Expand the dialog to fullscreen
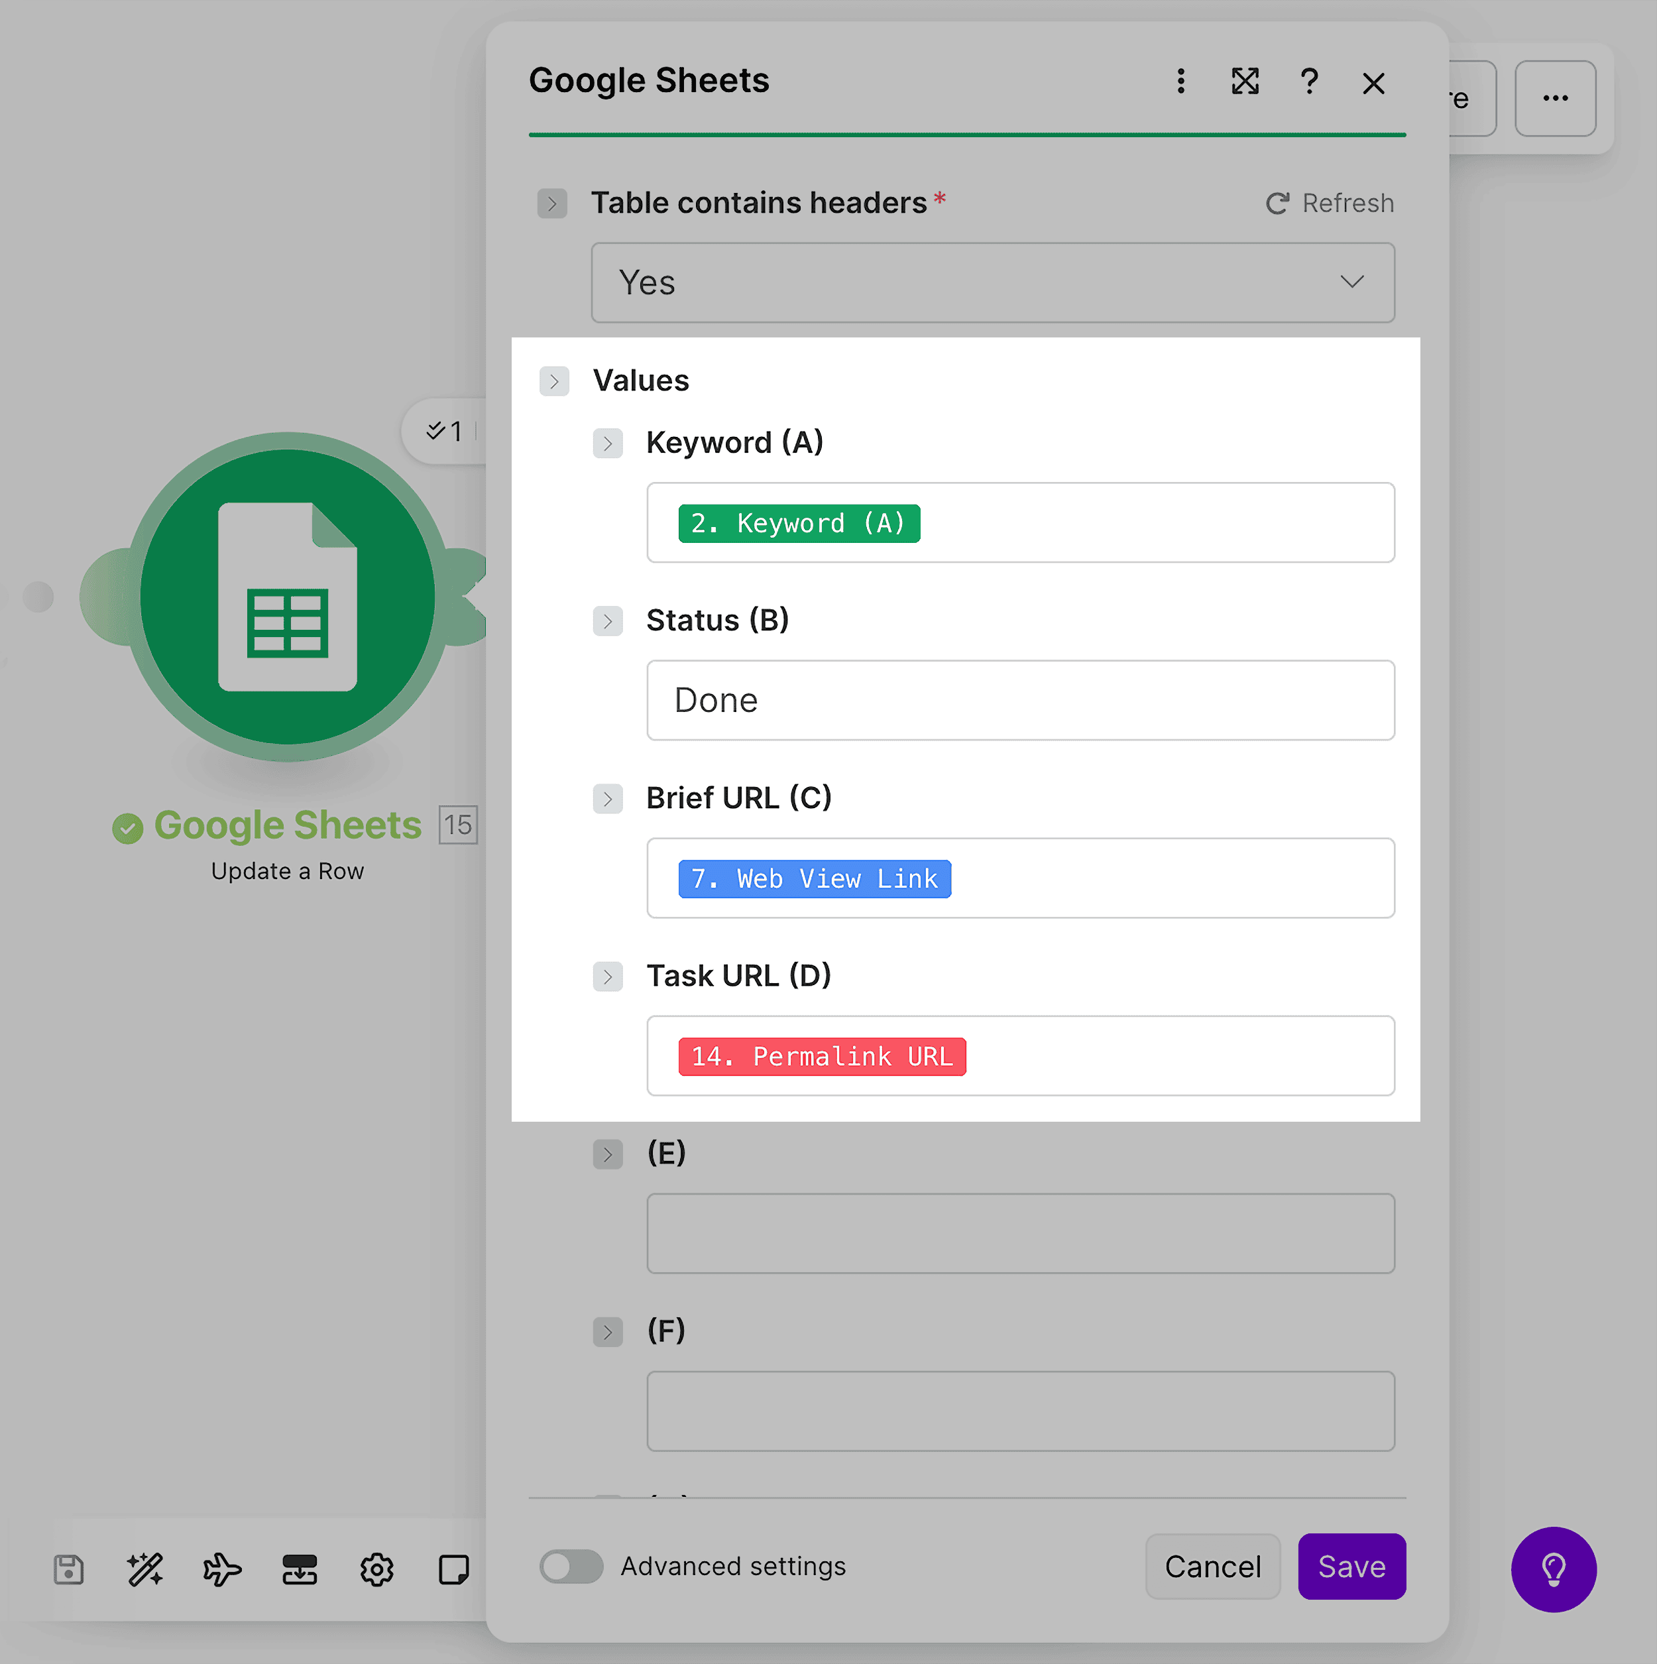This screenshot has height=1664, width=1657. 1245,83
